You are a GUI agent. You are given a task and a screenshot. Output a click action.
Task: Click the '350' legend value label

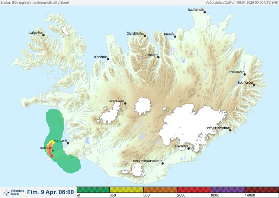[x=113, y=195]
